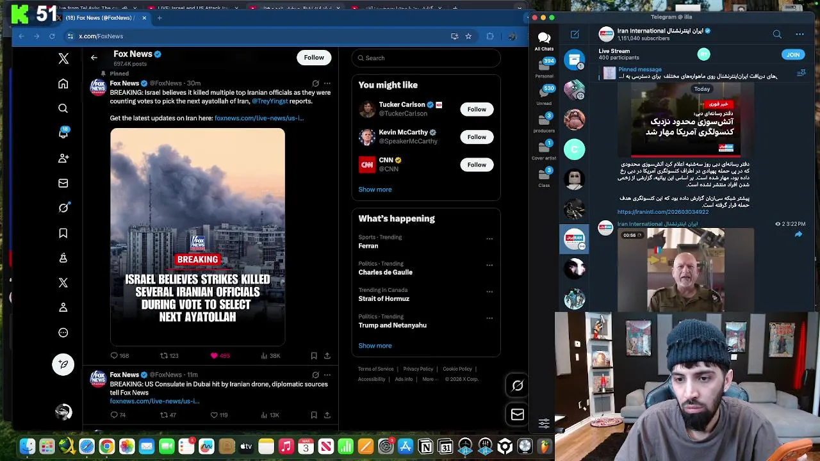Open Notifications bell with 18 badge
This screenshot has width=820, height=461.
click(x=63, y=133)
